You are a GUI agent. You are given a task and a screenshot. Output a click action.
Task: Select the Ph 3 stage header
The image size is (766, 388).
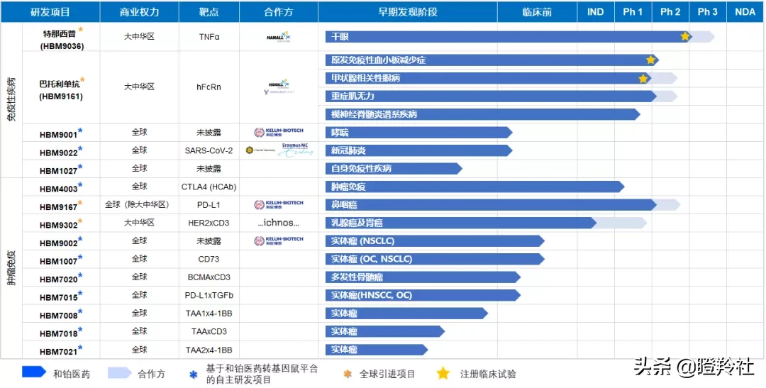pos(707,12)
